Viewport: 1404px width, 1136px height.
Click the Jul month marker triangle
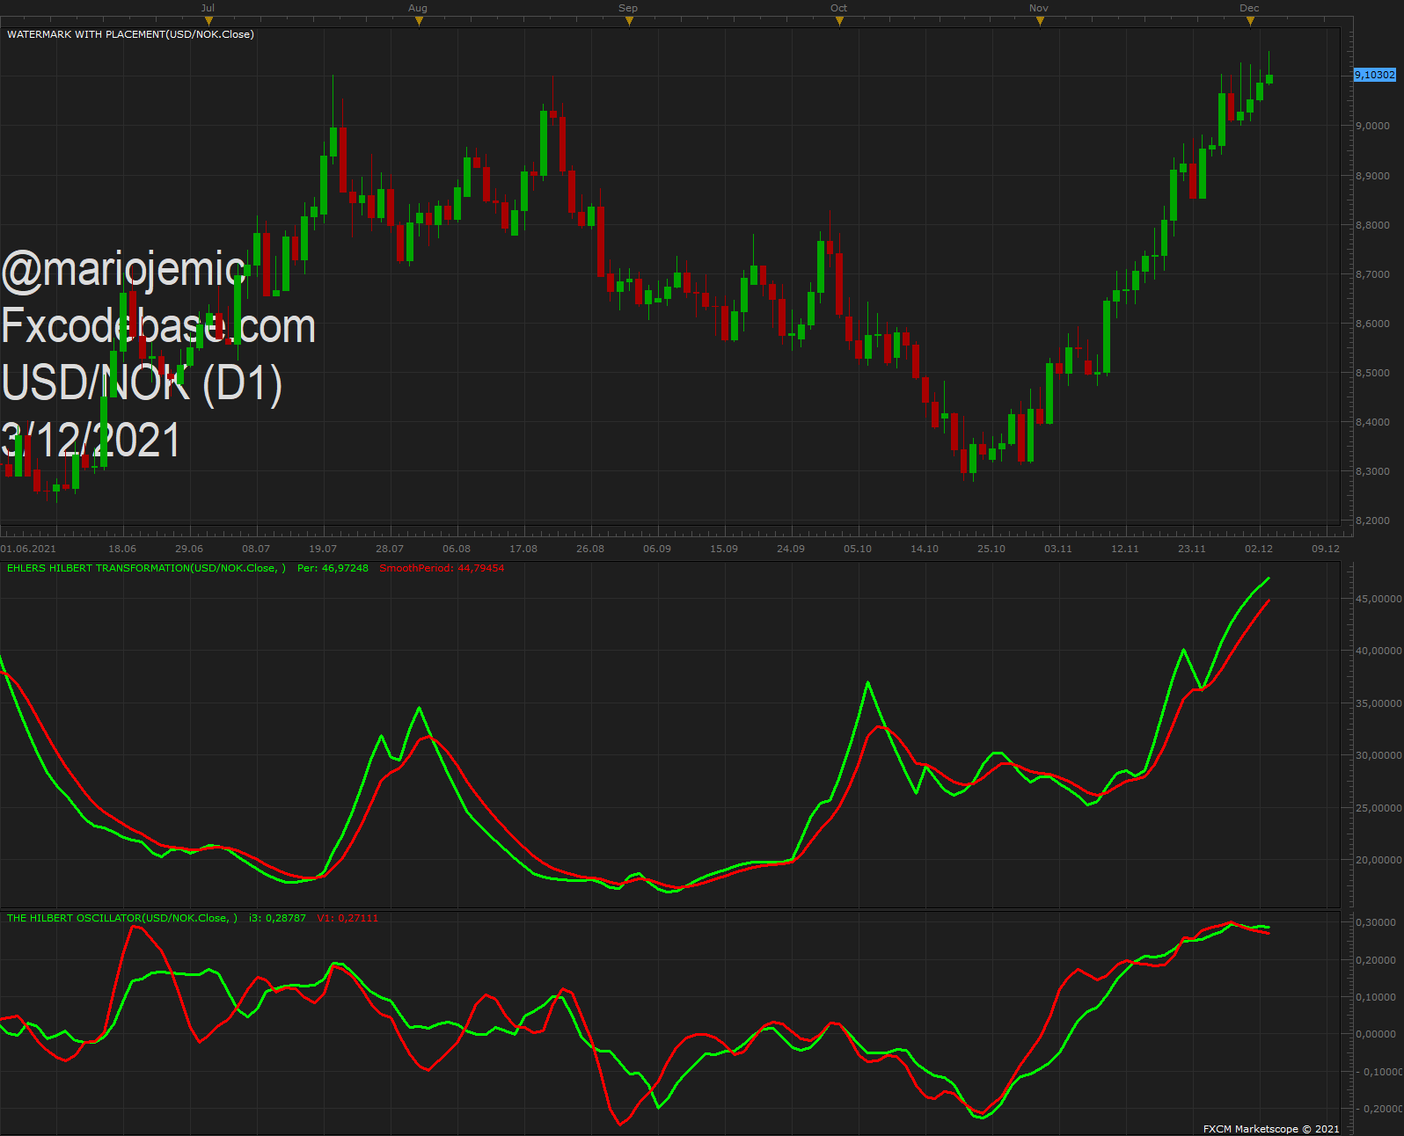click(x=208, y=21)
